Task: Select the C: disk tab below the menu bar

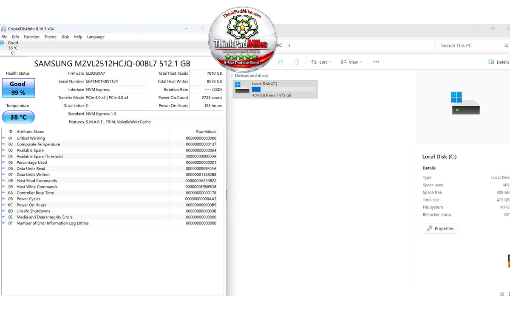Action: pyautogui.click(x=13, y=48)
